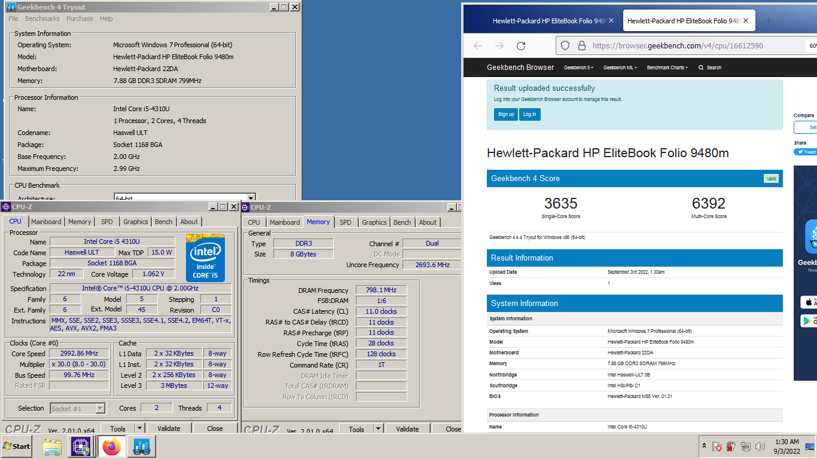Screen dimensions: 817x459
Task: Open Action Center flag icon in system tray
Action: (717, 446)
